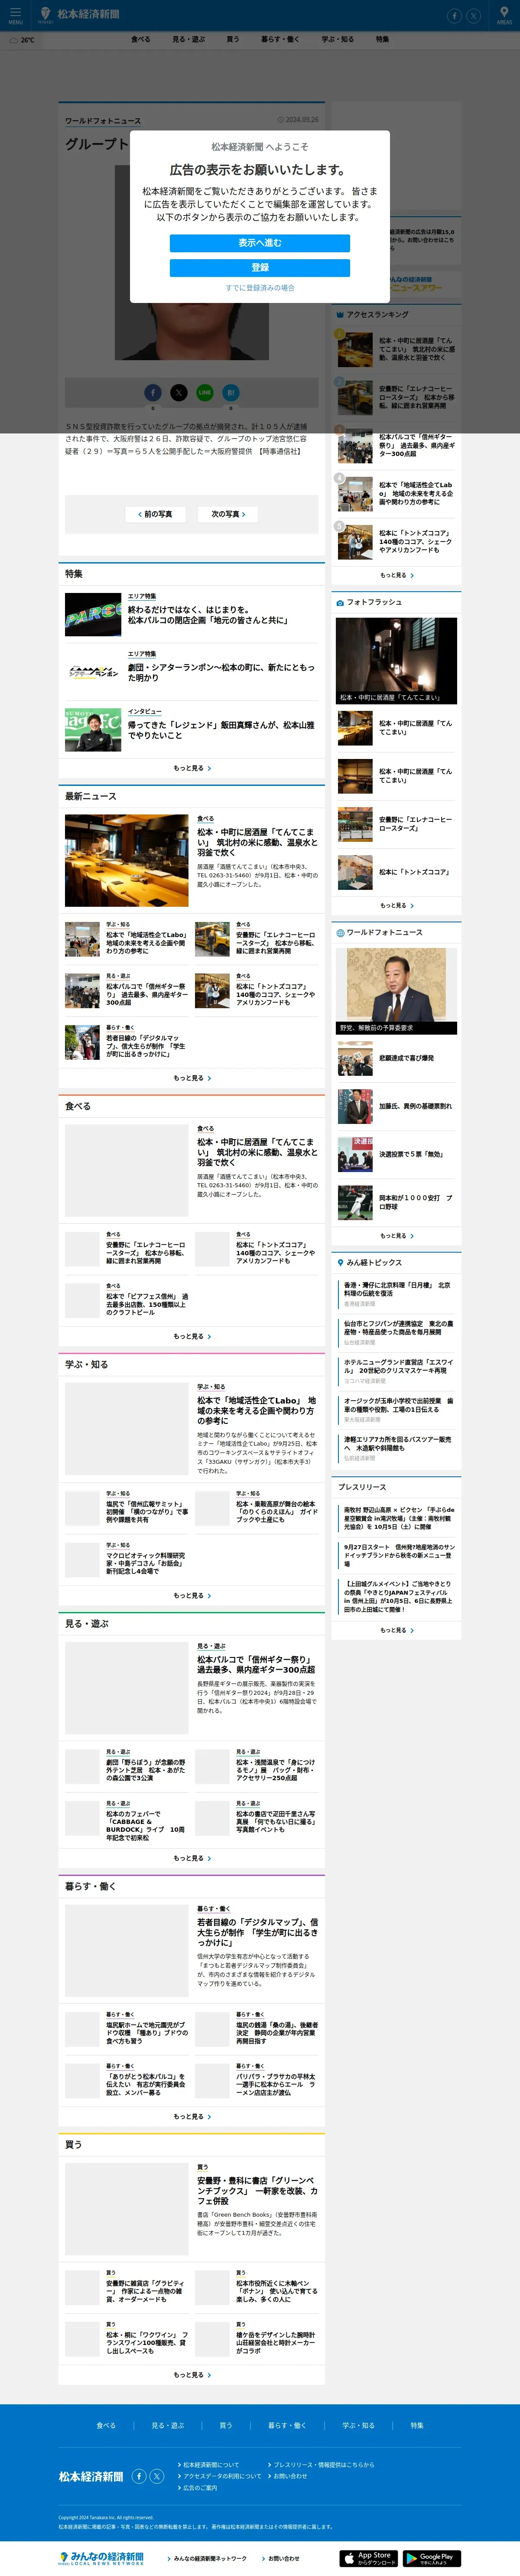Screen dimensions: 520x2576
Task: Open the large フォトフラッシュ てんてこまい photo
Action: pos(397,660)
